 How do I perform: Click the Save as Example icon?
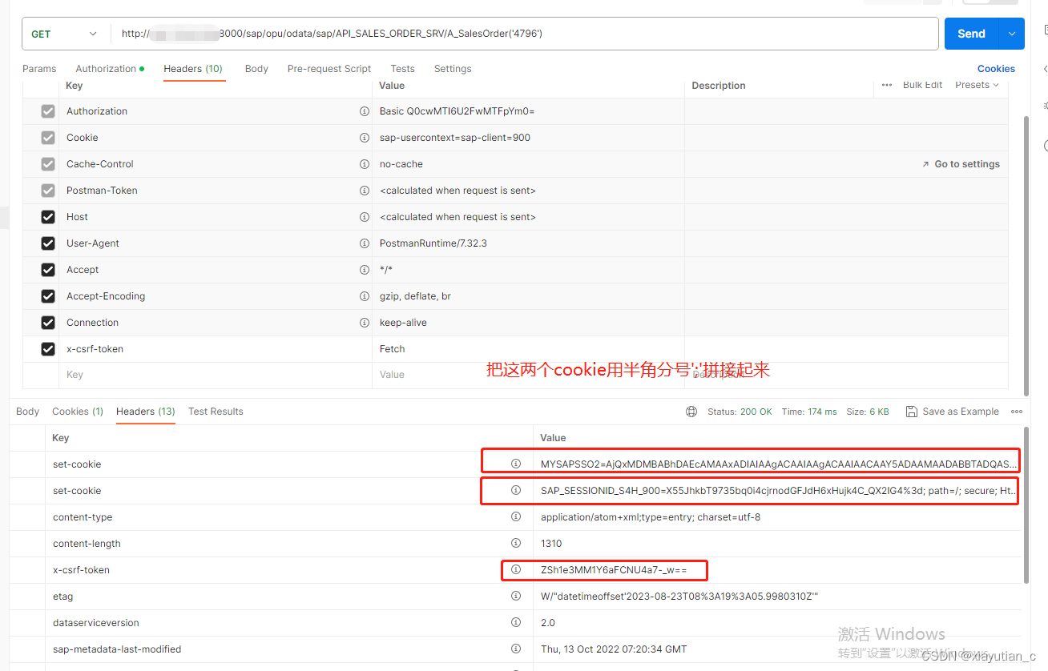(x=911, y=412)
